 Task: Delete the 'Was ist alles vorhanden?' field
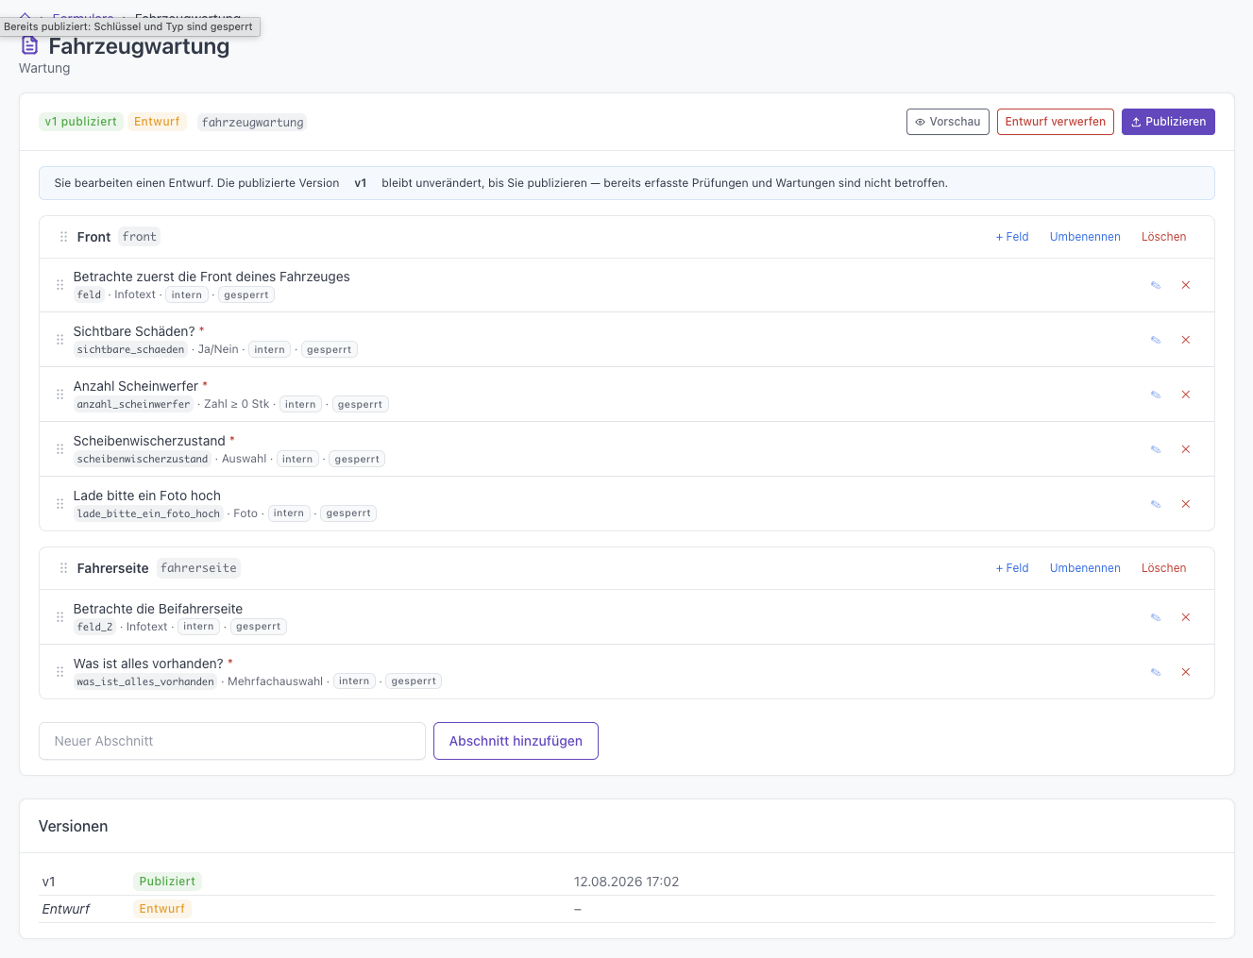(x=1186, y=672)
